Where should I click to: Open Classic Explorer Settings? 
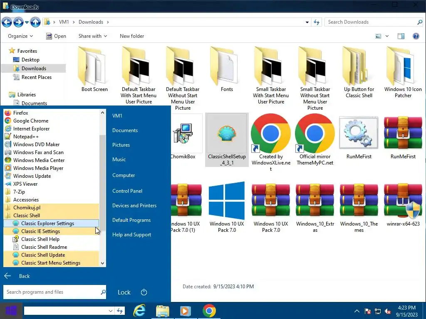(x=51, y=223)
